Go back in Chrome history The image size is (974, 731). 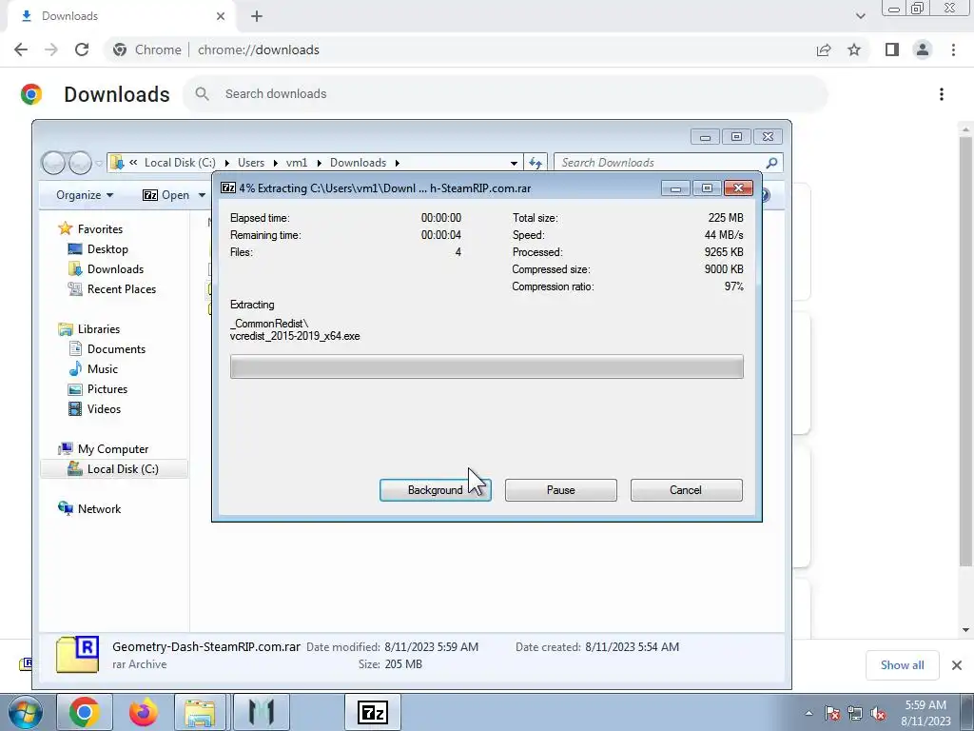pyautogui.click(x=21, y=49)
